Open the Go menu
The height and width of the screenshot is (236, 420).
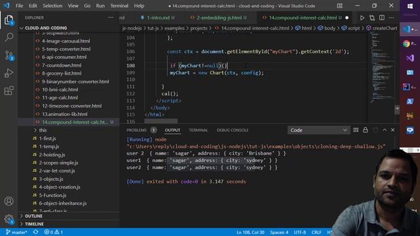click(87, 6)
